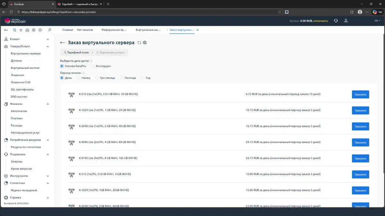Collapse the Финансы sidebar section
The image size is (385, 216).
[x=48, y=104]
